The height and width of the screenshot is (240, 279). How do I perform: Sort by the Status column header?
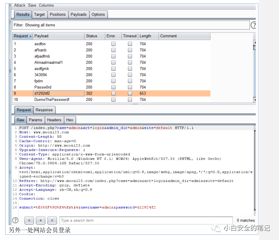click(x=95, y=36)
